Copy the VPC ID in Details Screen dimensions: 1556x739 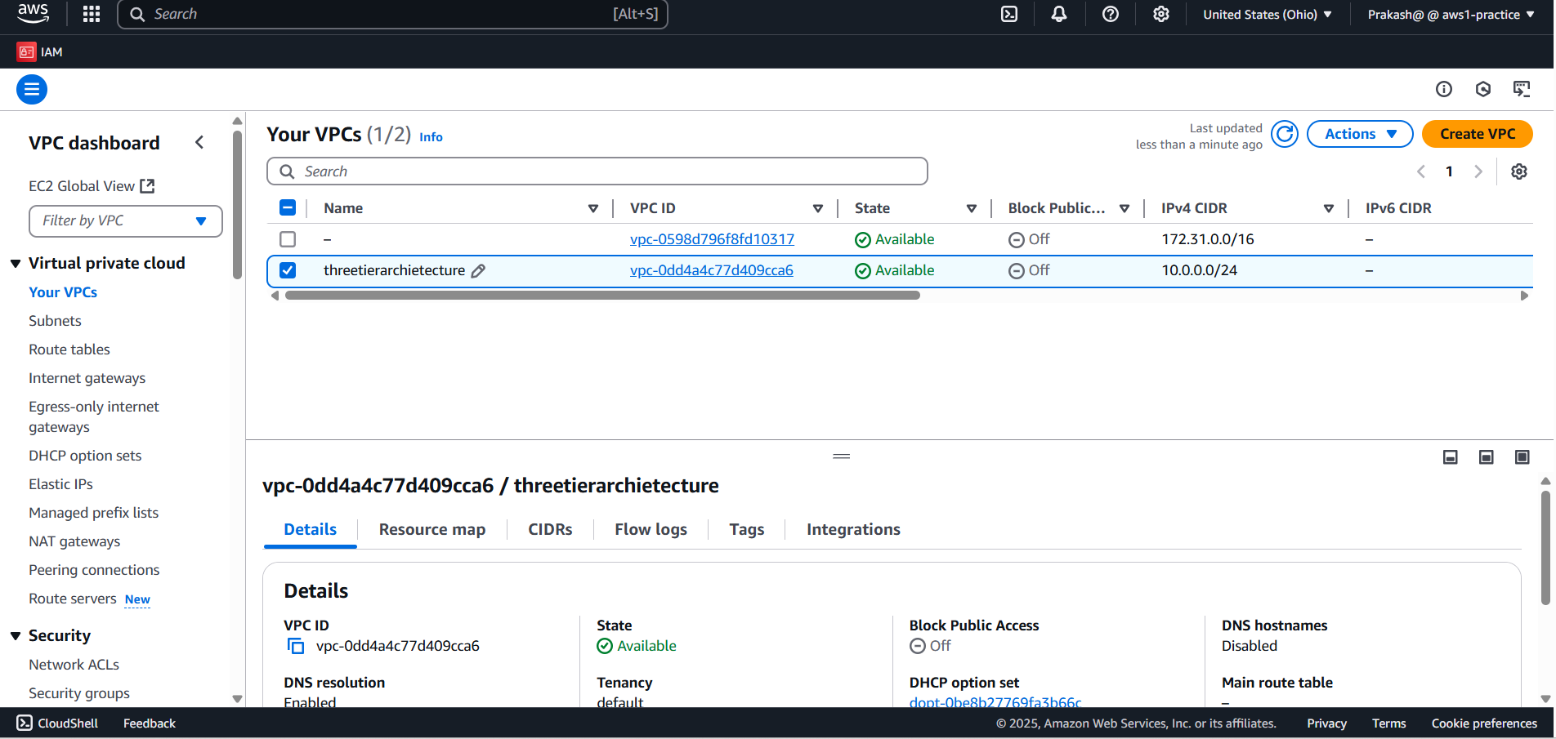[x=295, y=647]
